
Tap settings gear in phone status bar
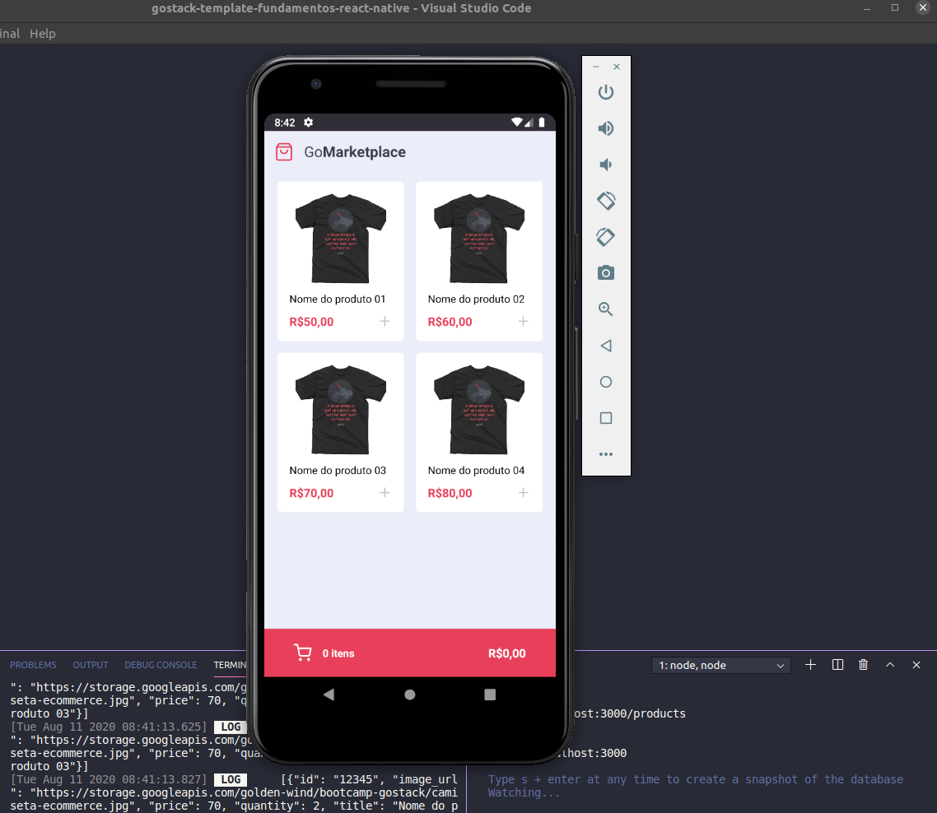click(x=308, y=123)
